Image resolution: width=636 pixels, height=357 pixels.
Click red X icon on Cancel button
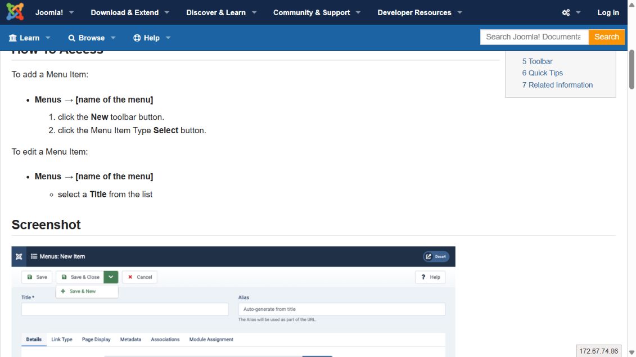pos(130,277)
